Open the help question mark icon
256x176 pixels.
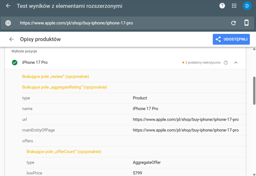222,6
